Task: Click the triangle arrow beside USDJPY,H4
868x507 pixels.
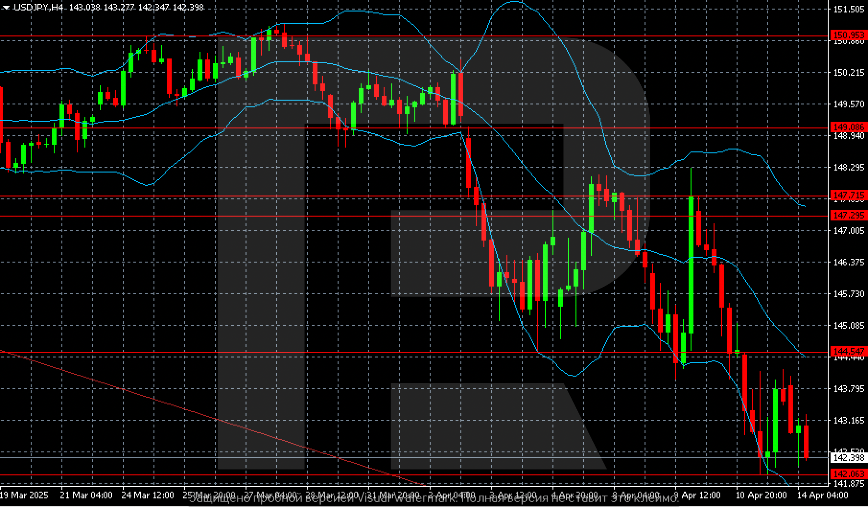Action: coord(6,8)
